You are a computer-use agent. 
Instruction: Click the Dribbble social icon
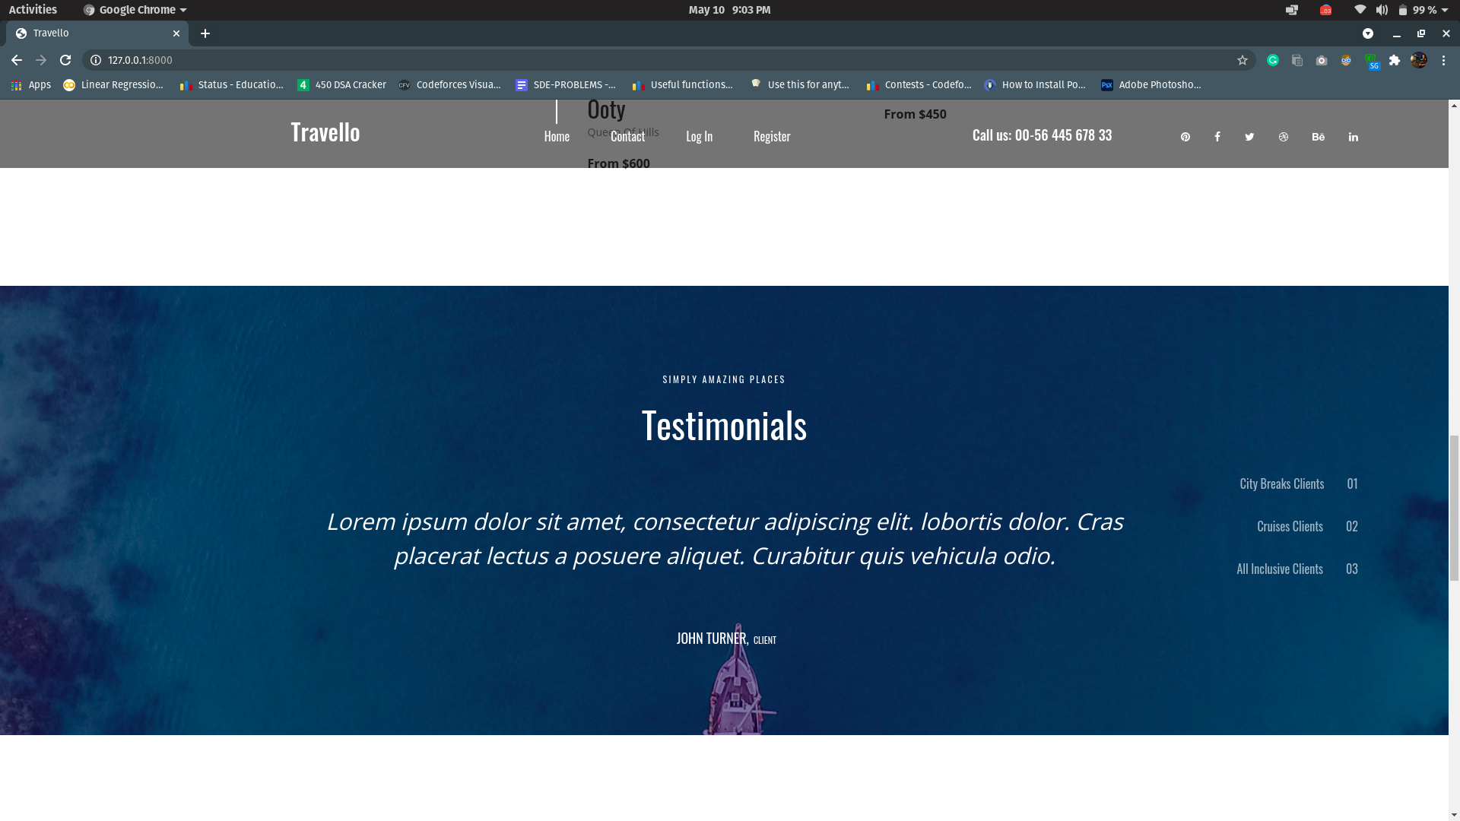click(1284, 137)
